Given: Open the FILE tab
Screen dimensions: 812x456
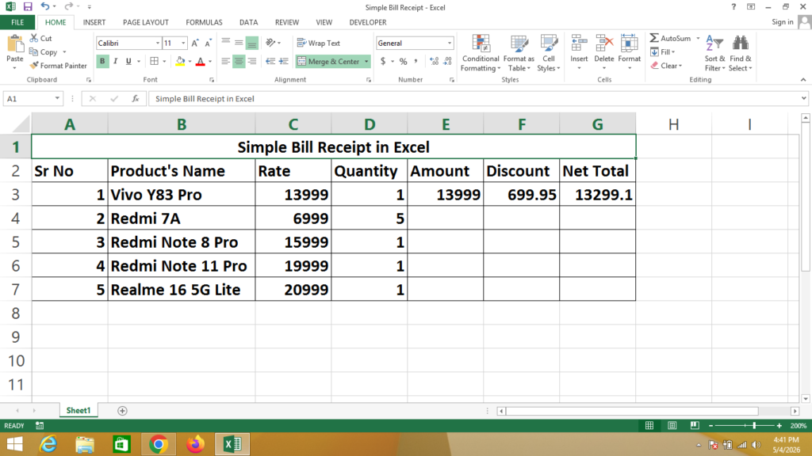Looking at the screenshot, I should click(17, 22).
